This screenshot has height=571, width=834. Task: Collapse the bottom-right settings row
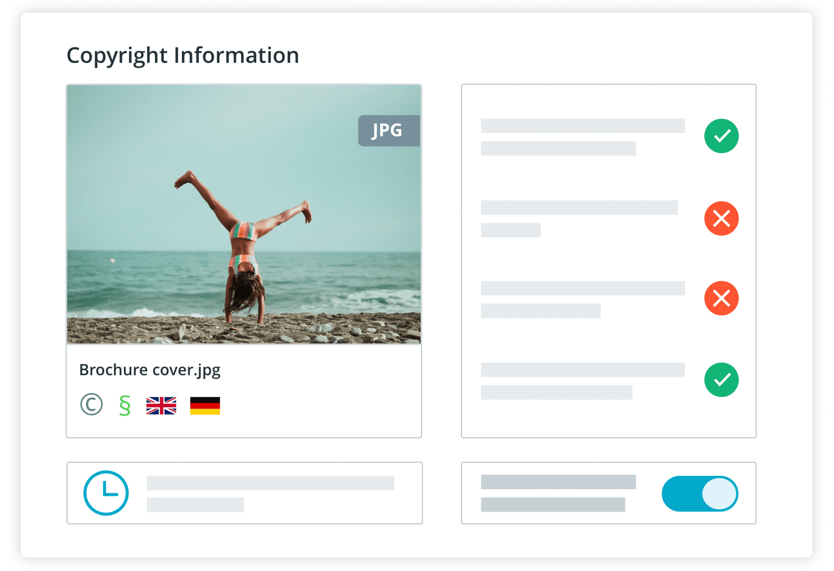click(608, 493)
